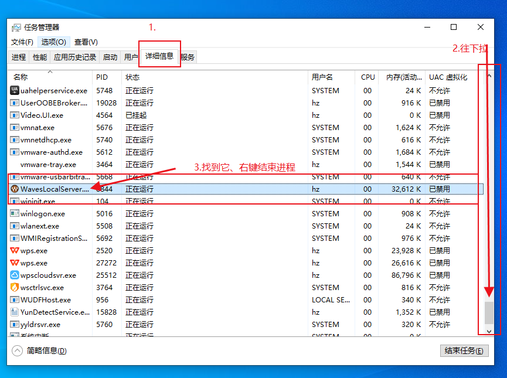Sort by the UAC 虚拟化 column header
The image size is (507, 378).
pos(455,77)
